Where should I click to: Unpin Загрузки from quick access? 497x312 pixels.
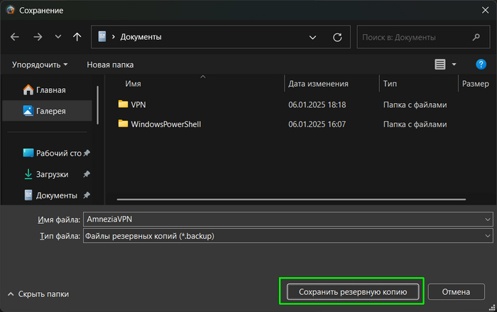(x=87, y=174)
